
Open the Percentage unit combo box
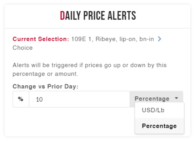tap(156, 99)
